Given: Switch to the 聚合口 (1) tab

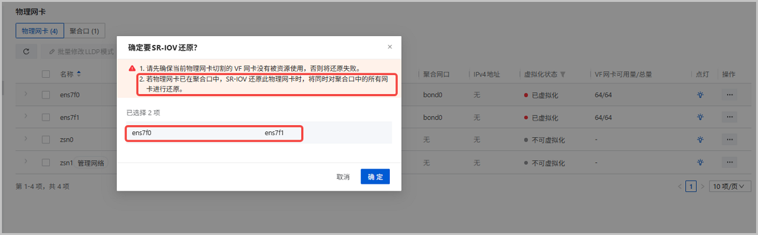Looking at the screenshot, I should tap(84, 30).
